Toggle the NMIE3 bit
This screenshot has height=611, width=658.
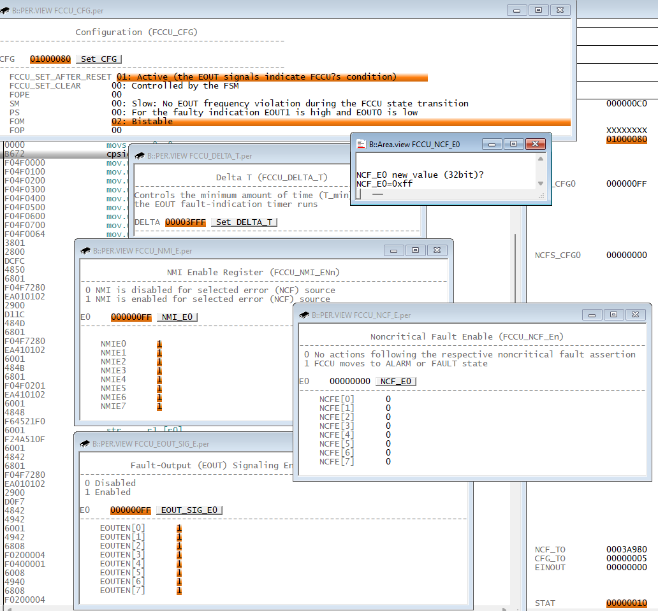pyautogui.click(x=159, y=371)
